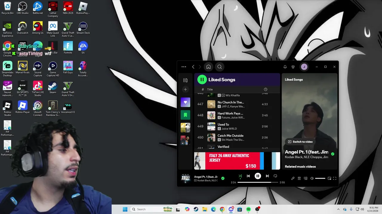Pause playback in player bar
Image resolution: width=382 pixels, height=214 pixels.
pyautogui.click(x=258, y=176)
